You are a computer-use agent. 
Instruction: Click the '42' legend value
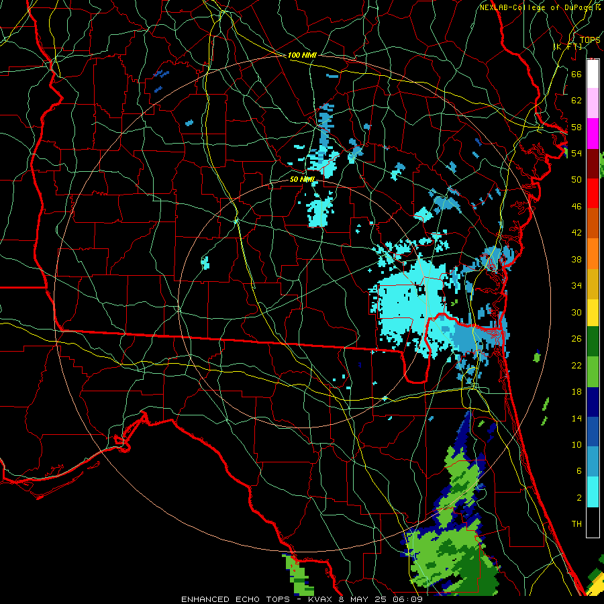coord(576,233)
